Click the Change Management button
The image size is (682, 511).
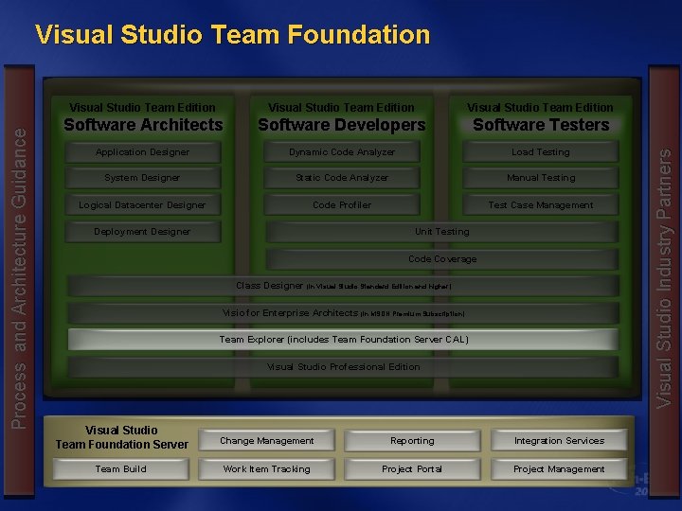(266, 441)
